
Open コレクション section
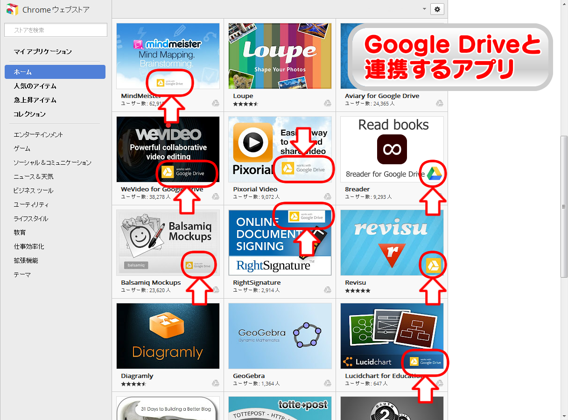click(x=30, y=114)
